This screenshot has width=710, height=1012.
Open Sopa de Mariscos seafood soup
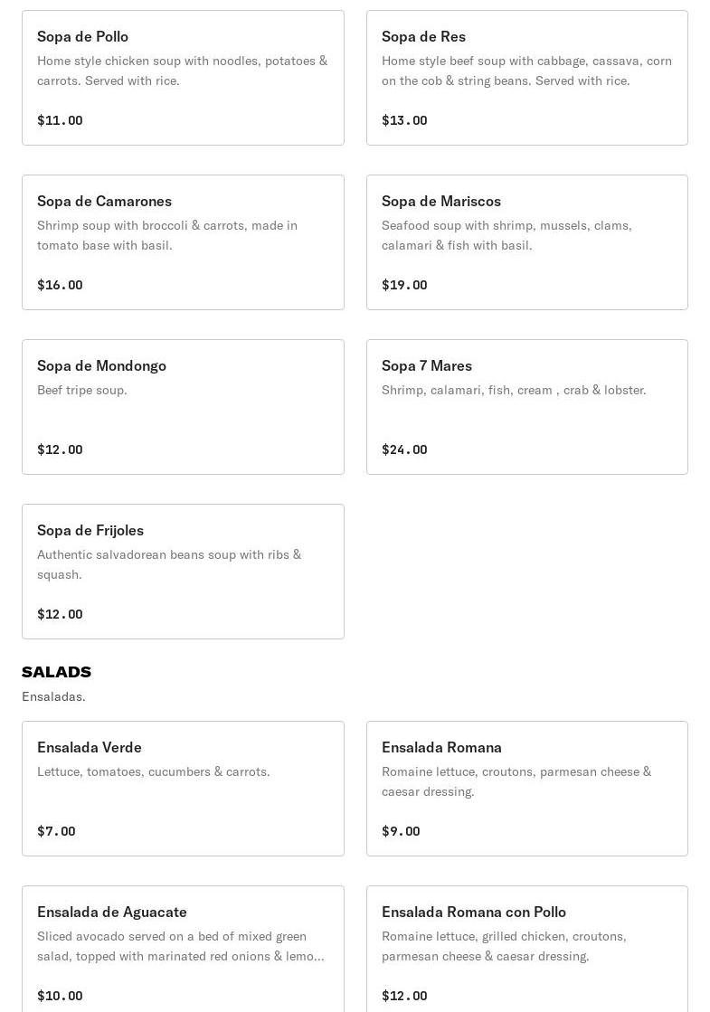click(x=526, y=242)
